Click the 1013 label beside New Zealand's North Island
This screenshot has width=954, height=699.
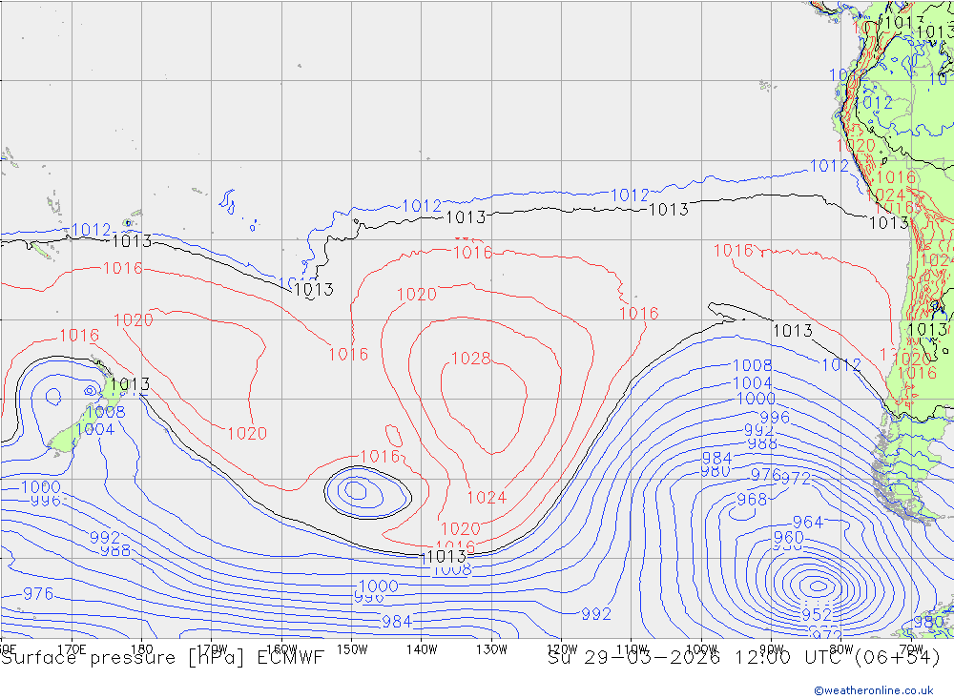click(x=130, y=384)
